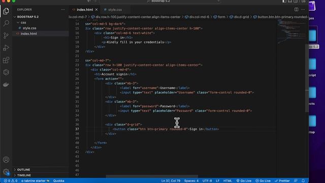Open style.css in the explorer tree
This screenshot has width=325, height=183.
tap(29, 28)
